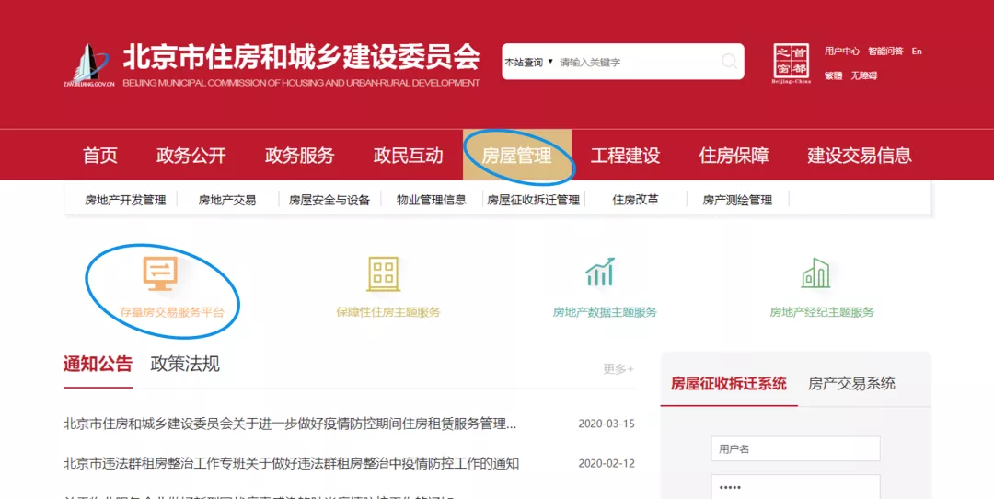The image size is (994, 499).
Task: Click the password input field
Action: click(x=795, y=487)
